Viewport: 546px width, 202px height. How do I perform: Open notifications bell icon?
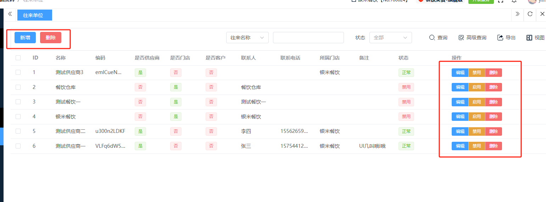point(514,1)
